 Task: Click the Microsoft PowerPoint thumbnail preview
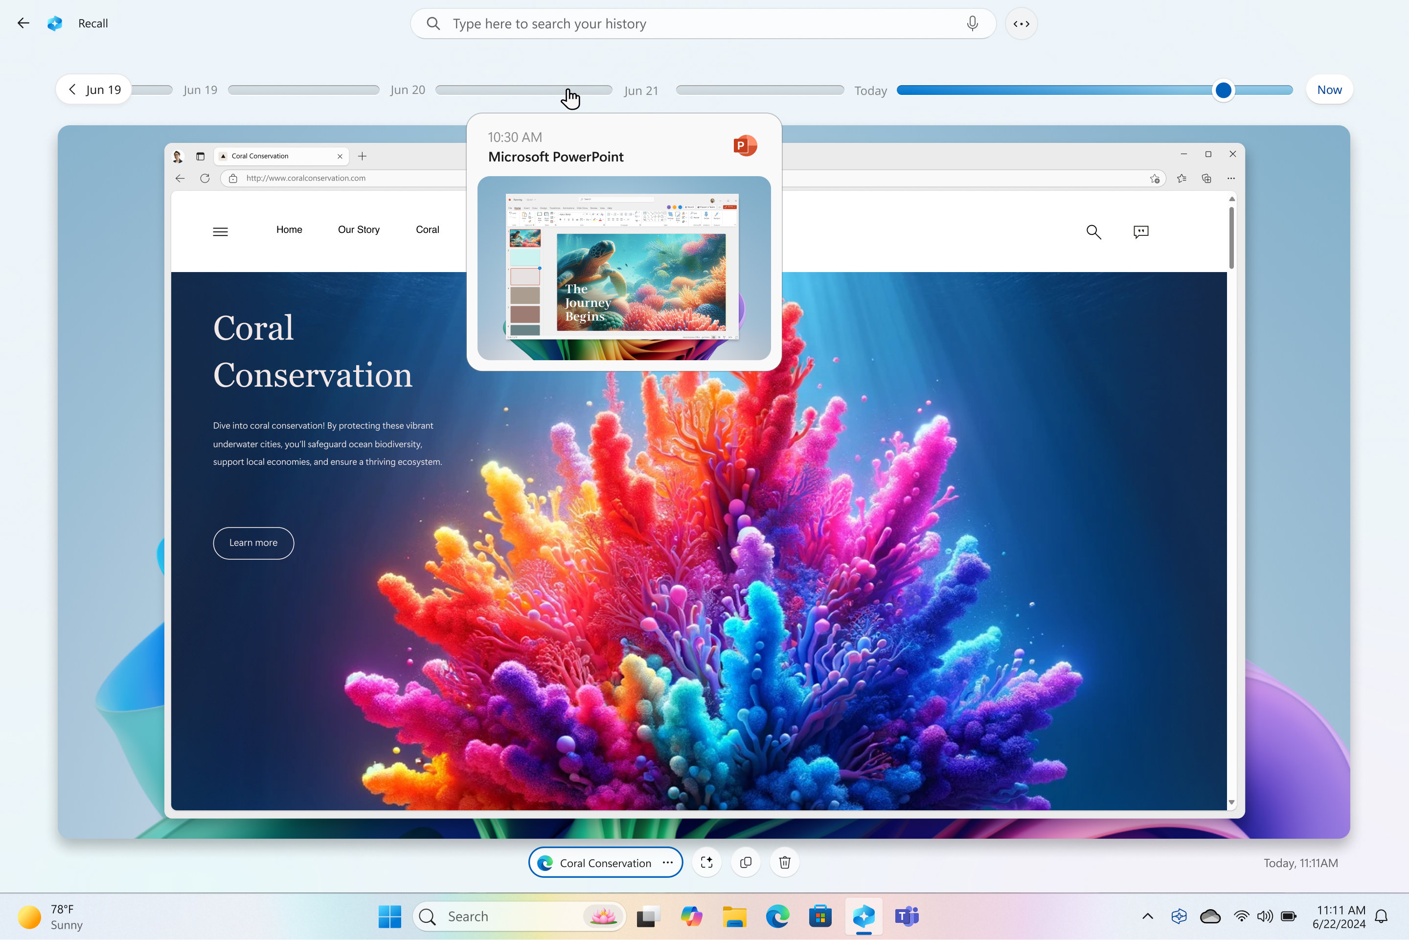(x=624, y=268)
